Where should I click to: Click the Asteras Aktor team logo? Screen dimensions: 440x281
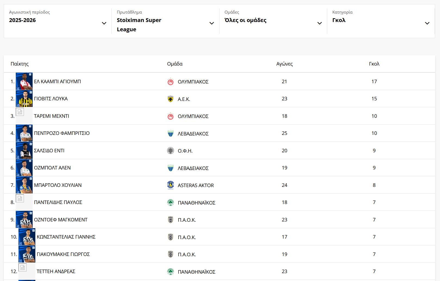pos(170,185)
